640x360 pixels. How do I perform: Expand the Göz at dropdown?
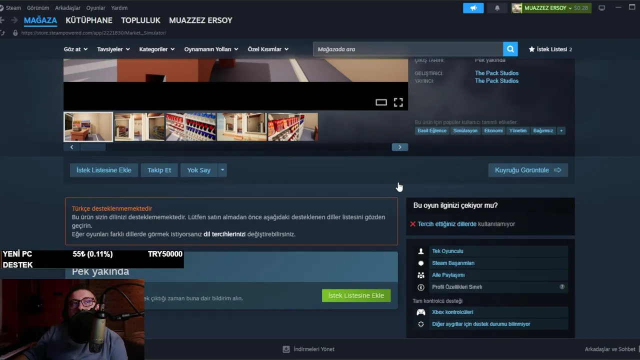coord(75,49)
